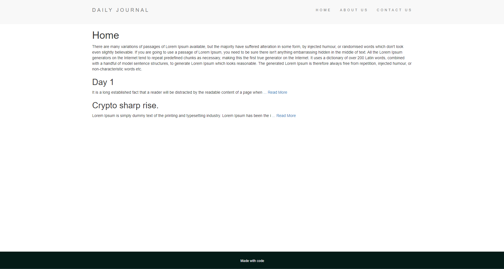Click Read More for Day 1 post
The image size is (504, 269).
click(277, 92)
